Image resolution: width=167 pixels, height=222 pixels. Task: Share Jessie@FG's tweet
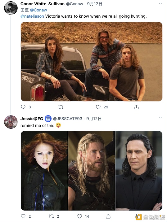click(x=108, y=216)
